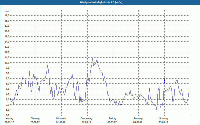Click the date '03.03.17'
The height and width of the screenshot is (125, 200).
pyautogui.click(x=112, y=122)
